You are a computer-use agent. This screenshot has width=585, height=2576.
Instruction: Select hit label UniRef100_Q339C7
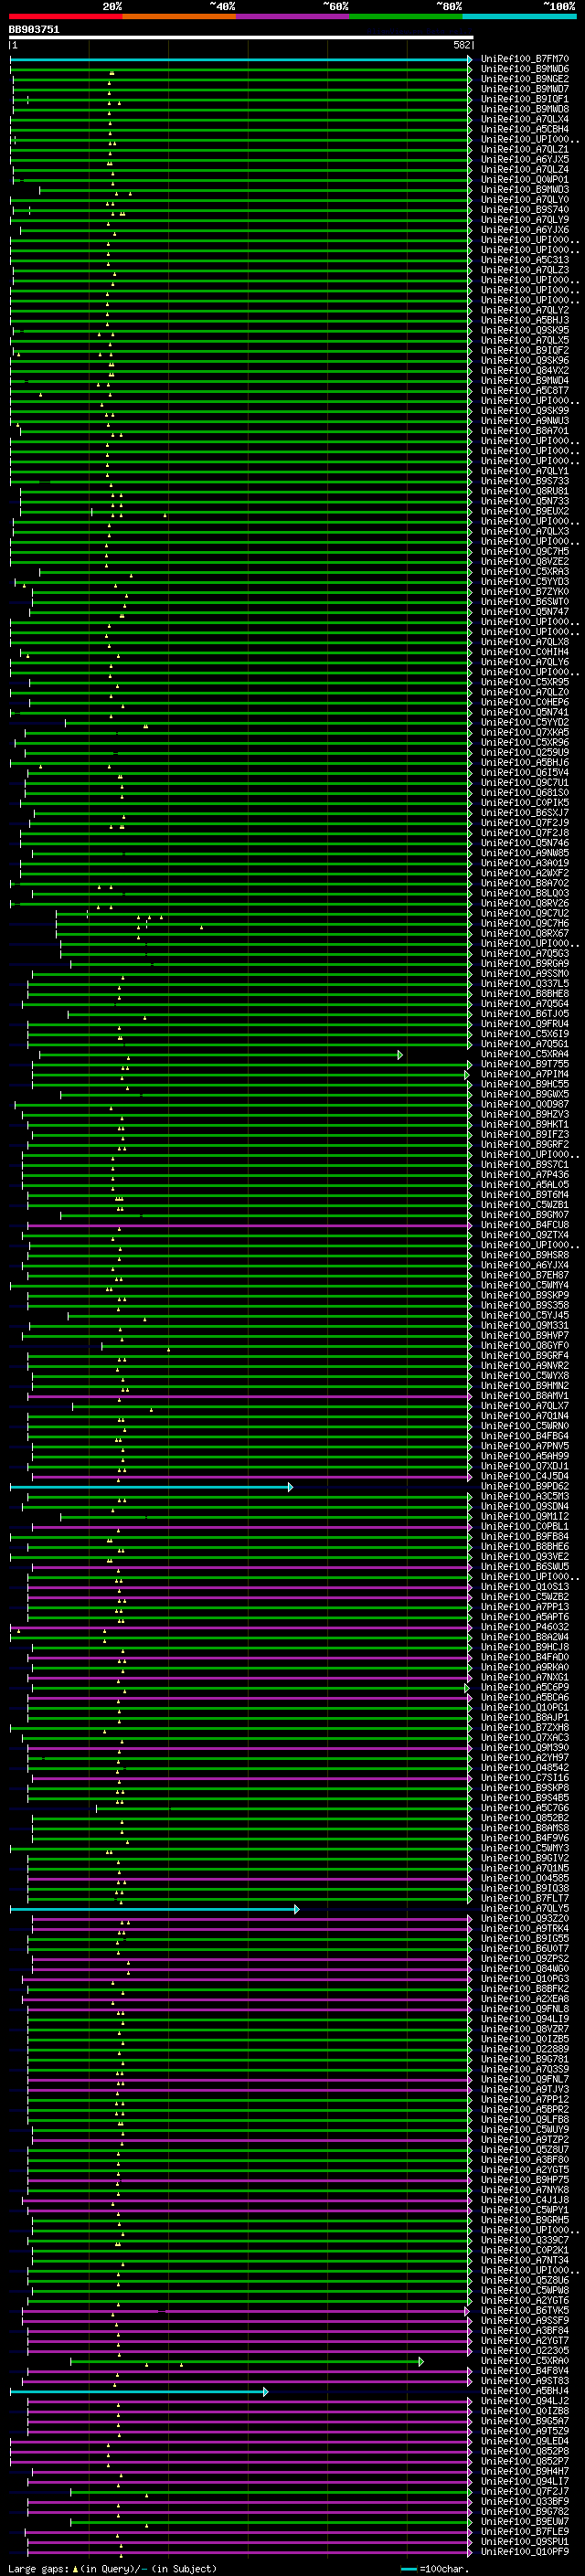(x=525, y=2241)
